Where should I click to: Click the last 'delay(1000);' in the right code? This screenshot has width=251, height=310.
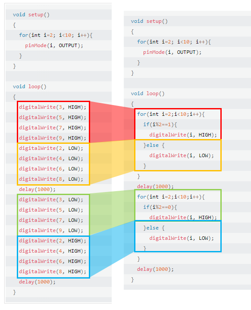(x=155, y=269)
